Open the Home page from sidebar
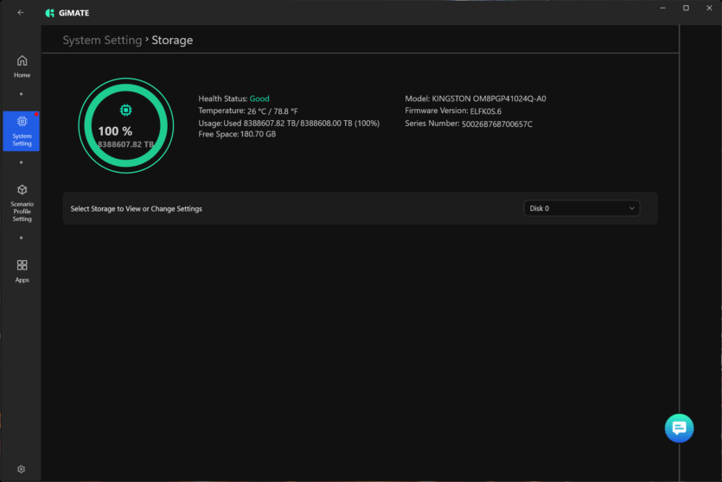This screenshot has width=722, height=482. click(x=22, y=66)
